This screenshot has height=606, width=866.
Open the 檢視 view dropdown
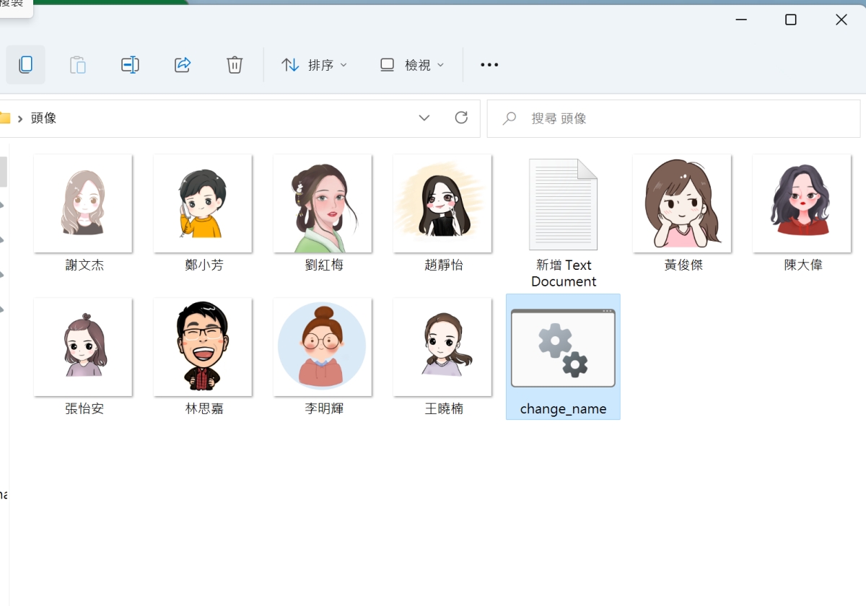(x=411, y=65)
